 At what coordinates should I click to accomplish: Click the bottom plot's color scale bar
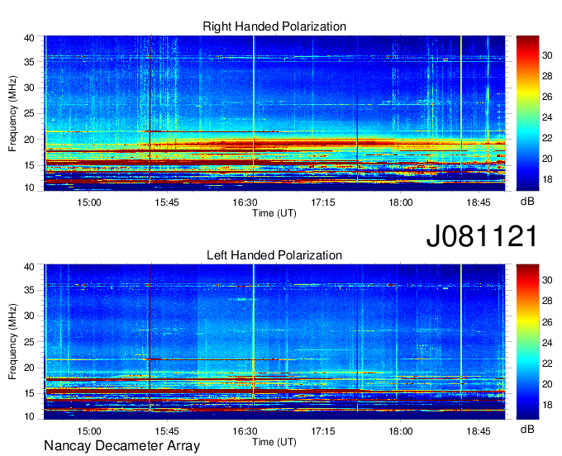click(527, 342)
